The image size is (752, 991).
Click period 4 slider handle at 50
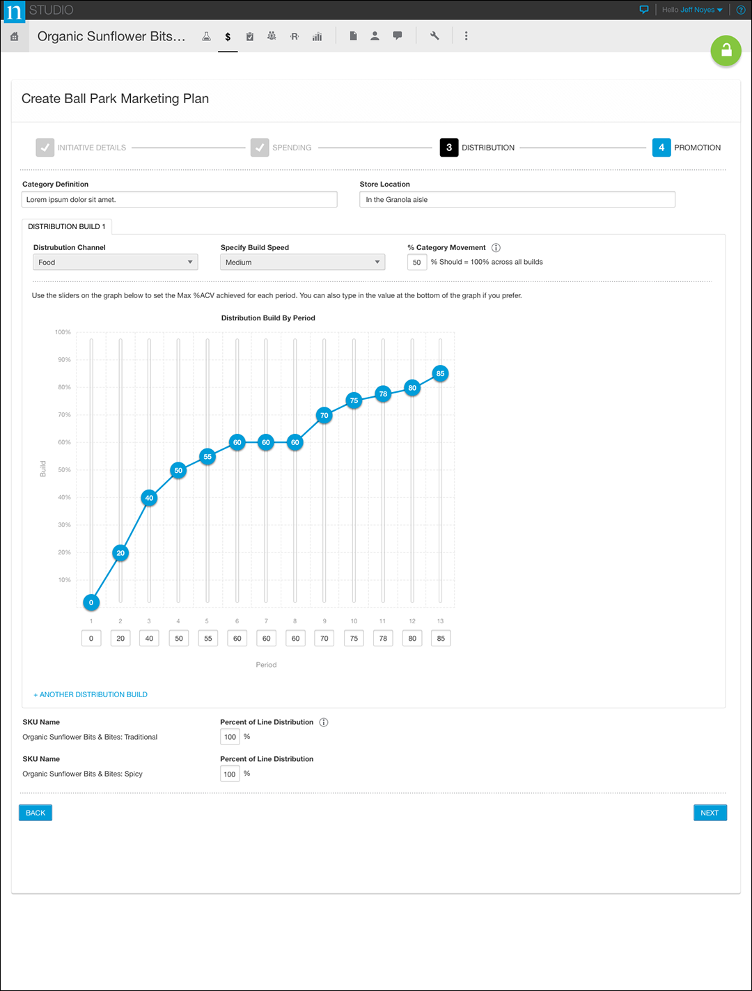point(178,470)
